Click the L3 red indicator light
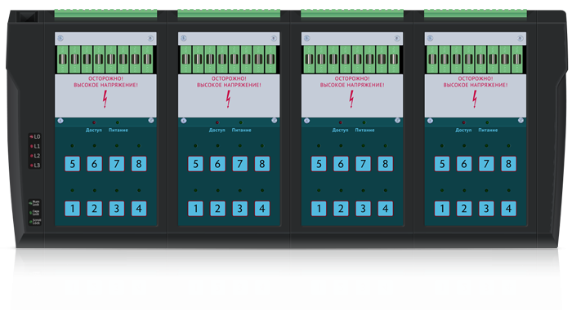Screen dimensions: 572x310 click(32, 165)
